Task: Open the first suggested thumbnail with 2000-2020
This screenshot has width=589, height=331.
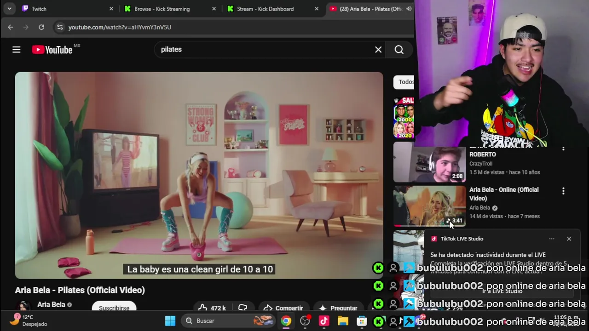Action: click(404, 118)
